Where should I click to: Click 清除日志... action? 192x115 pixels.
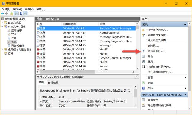point(154,46)
